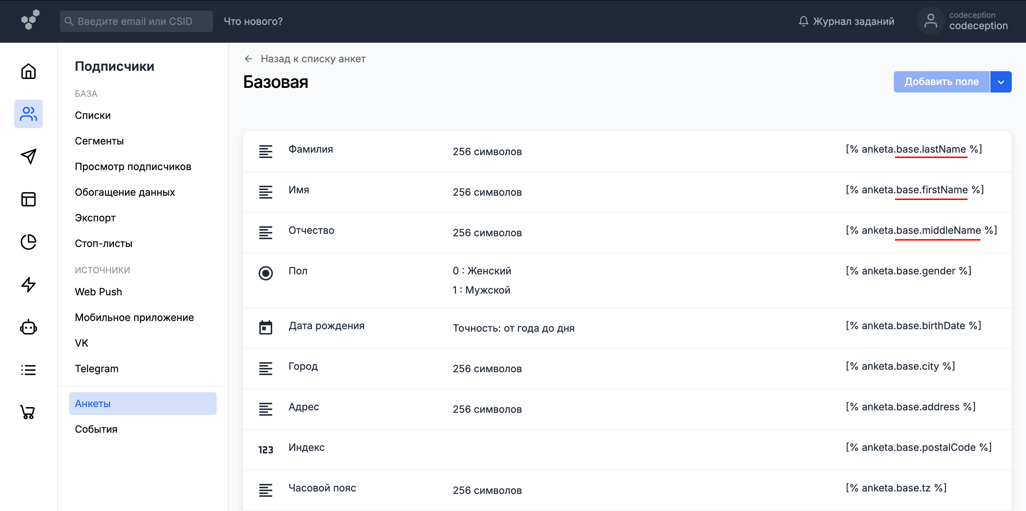Screen dimensions: 1026x511
Task: Open the pie chart analytics icon
Action: pyautogui.click(x=28, y=242)
